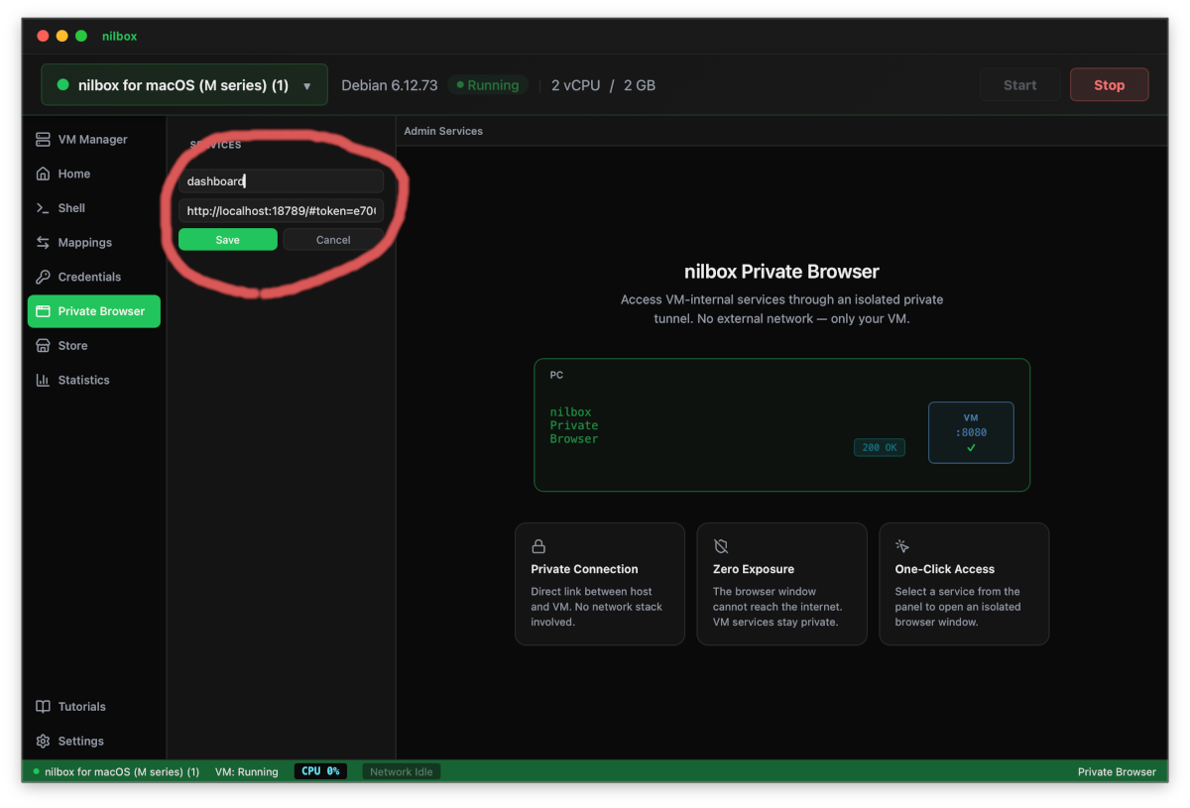The width and height of the screenshot is (1190, 808).
Task: Stop the running VM
Action: [x=1109, y=84]
